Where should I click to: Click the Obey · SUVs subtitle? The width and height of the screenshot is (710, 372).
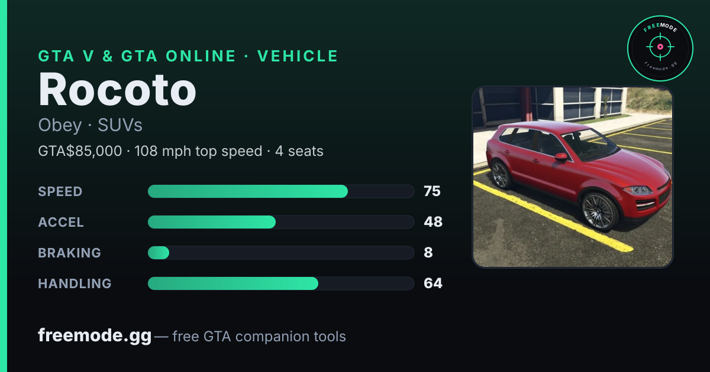pos(90,125)
